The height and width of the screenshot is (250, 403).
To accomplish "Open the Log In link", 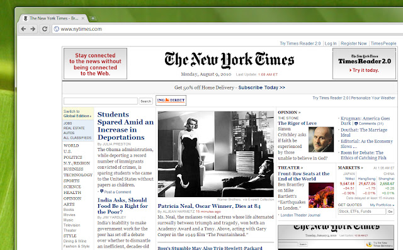I will click(x=330, y=43).
